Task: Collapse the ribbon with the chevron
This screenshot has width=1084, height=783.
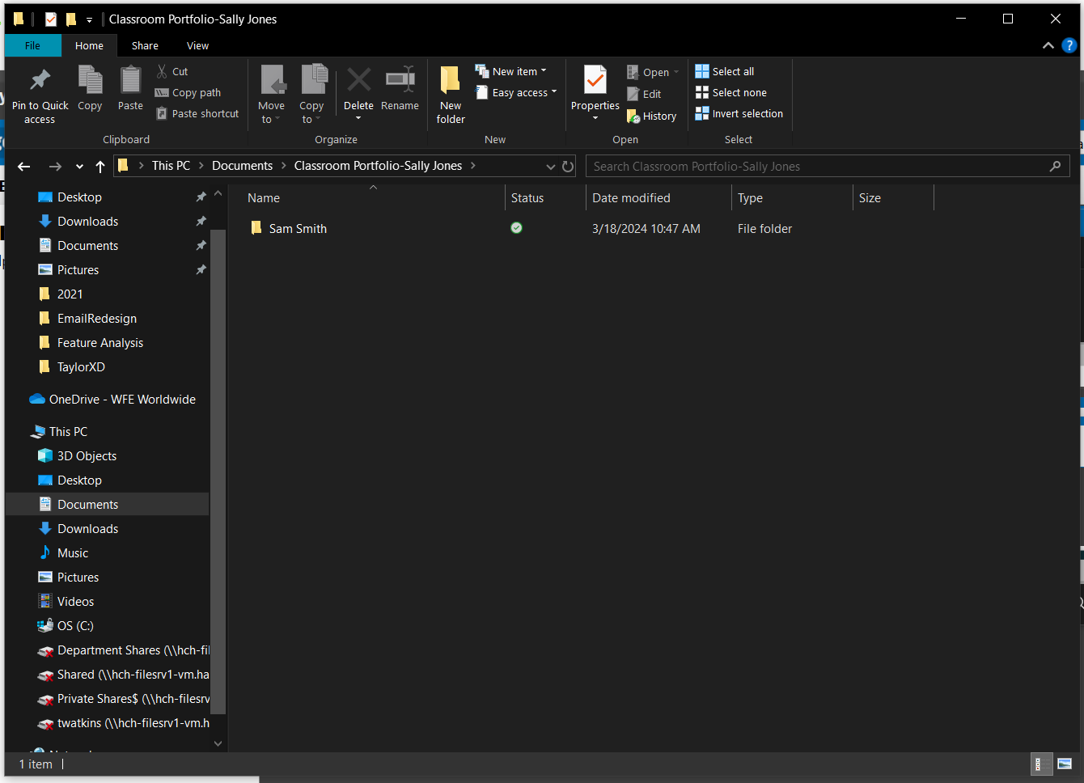Action: tap(1048, 45)
